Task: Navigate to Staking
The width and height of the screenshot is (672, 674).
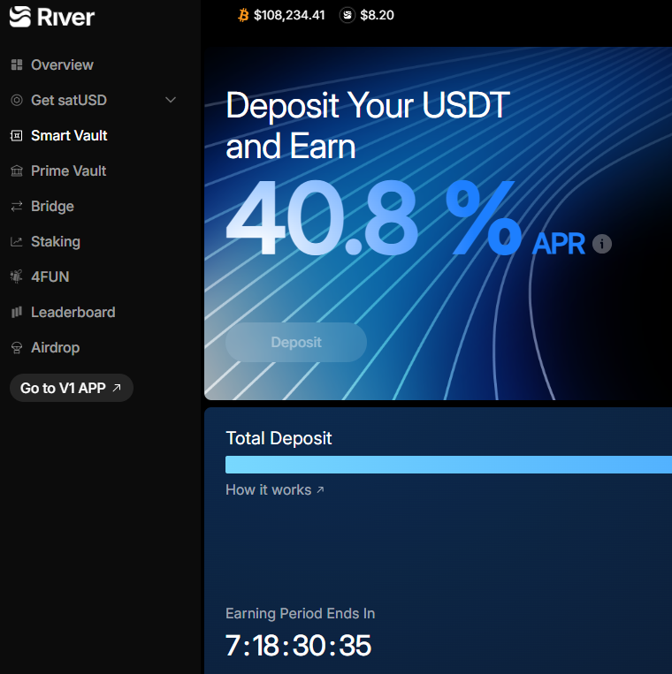Action: (56, 241)
